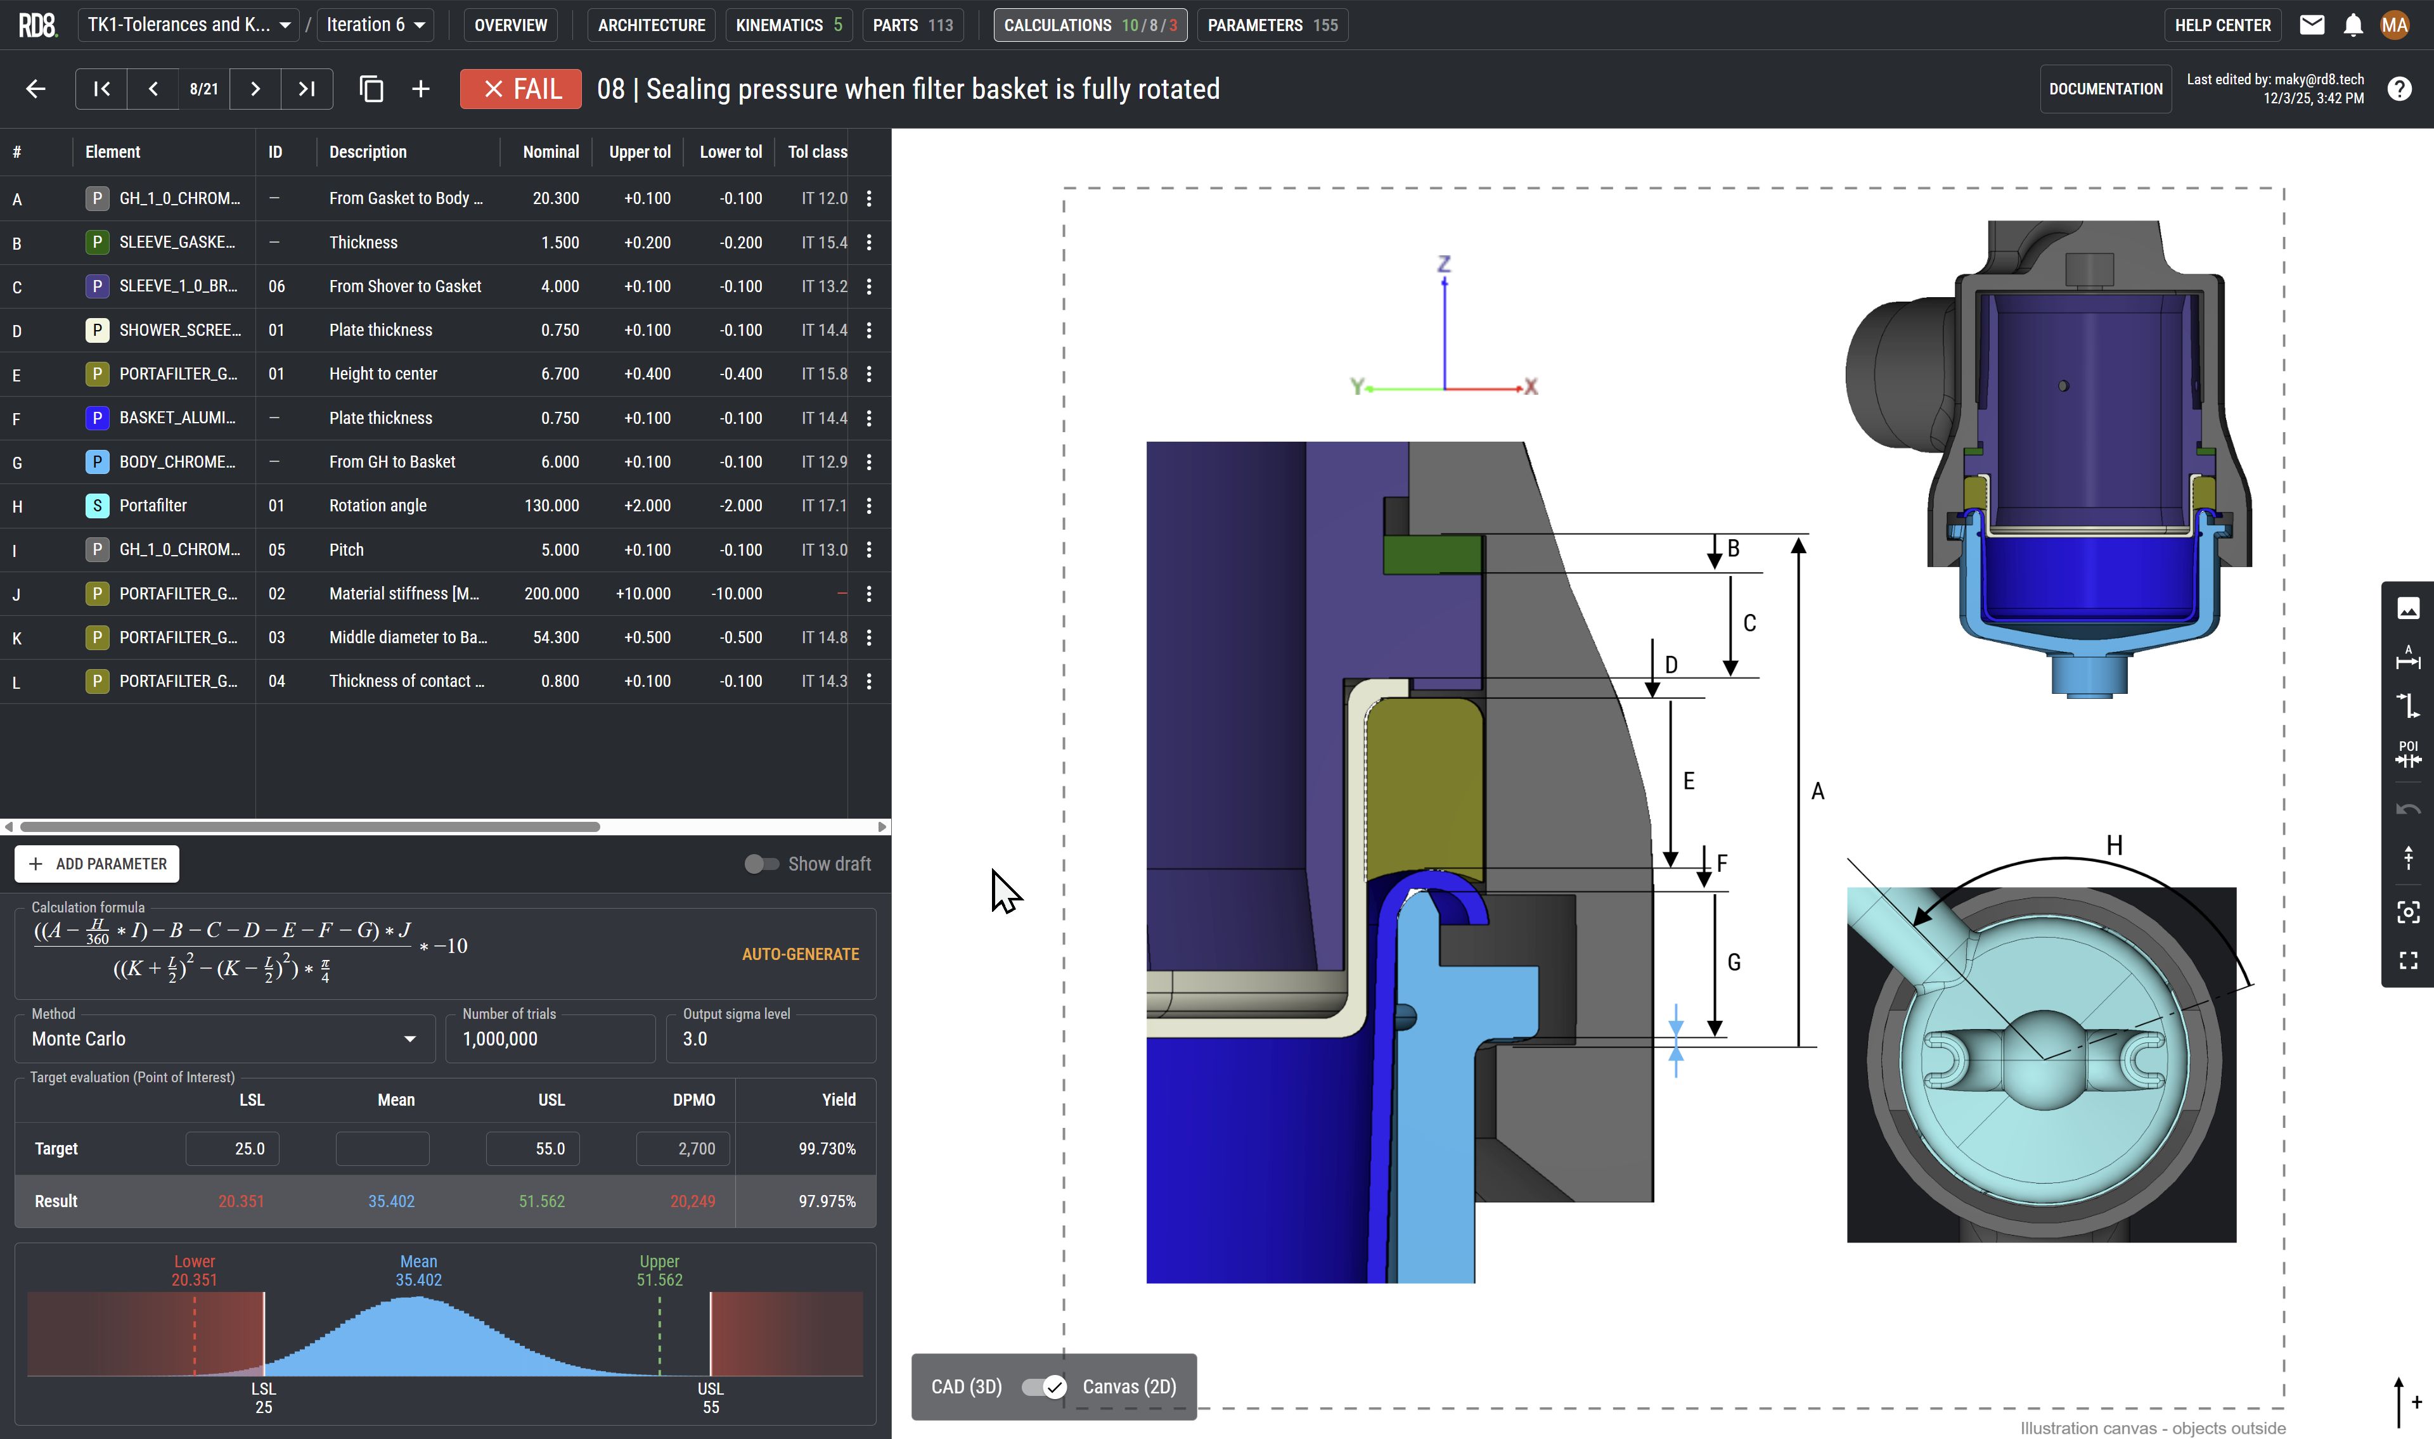Switch to the KINEMATICS tab
The image size is (2434, 1439).
pyautogui.click(x=787, y=25)
